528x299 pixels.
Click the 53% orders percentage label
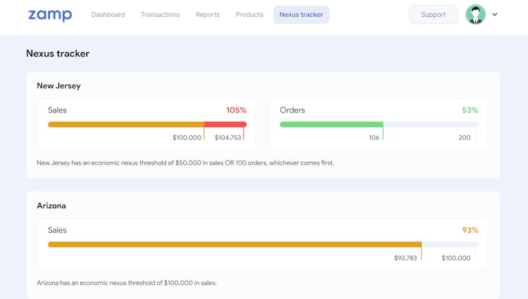tap(470, 110)
